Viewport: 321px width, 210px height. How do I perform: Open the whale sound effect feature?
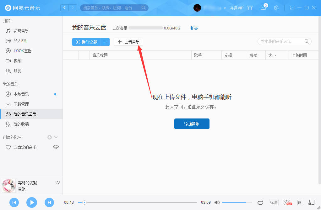[286, 202]
